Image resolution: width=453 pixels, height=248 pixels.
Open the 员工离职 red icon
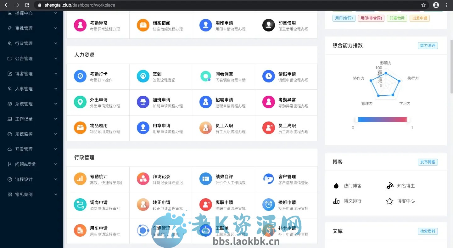tap(269, 128)
